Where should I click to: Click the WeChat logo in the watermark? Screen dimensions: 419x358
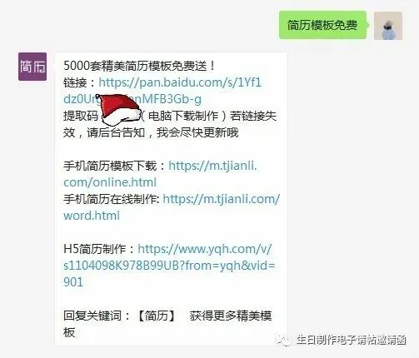coord(283,340)
